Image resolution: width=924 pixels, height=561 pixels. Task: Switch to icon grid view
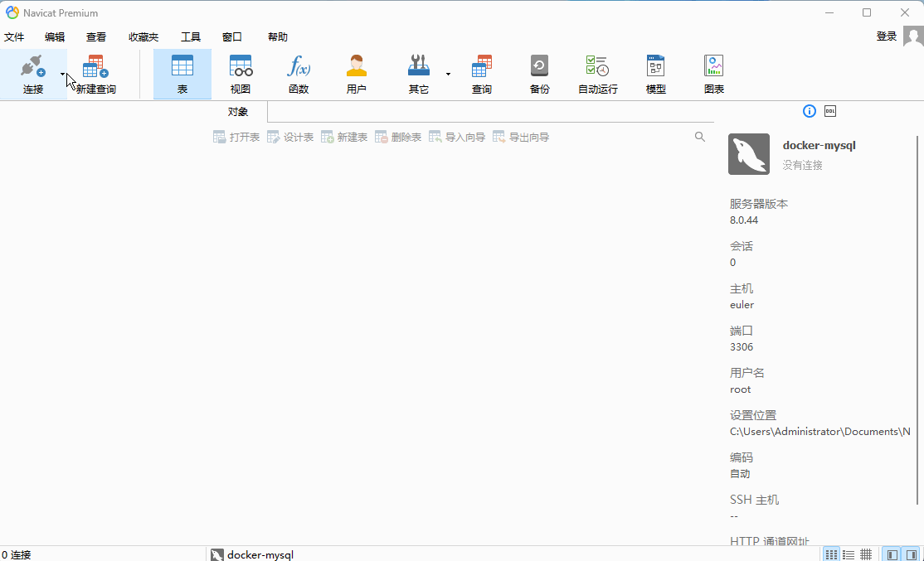(831, 554)
